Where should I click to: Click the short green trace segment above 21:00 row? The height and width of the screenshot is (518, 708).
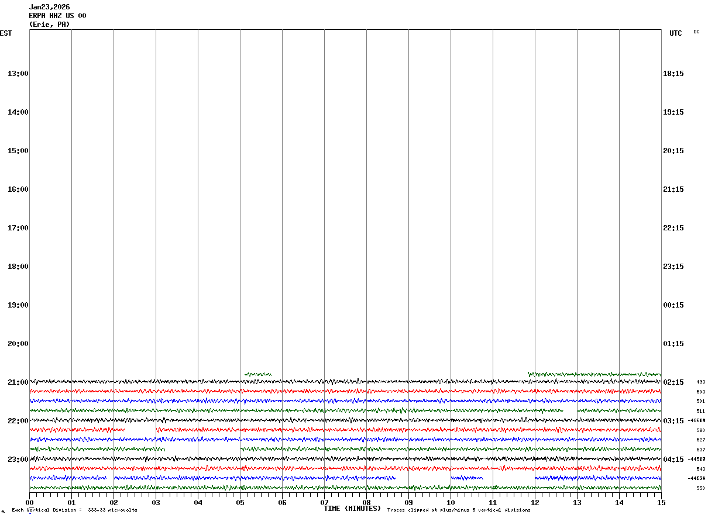pyautogui.click(x=257, y=374)
